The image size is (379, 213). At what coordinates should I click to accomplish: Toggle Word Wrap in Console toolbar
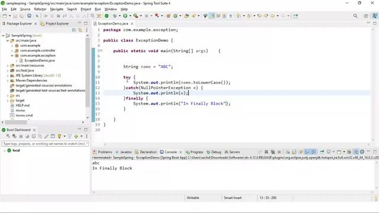click(301, 152)
